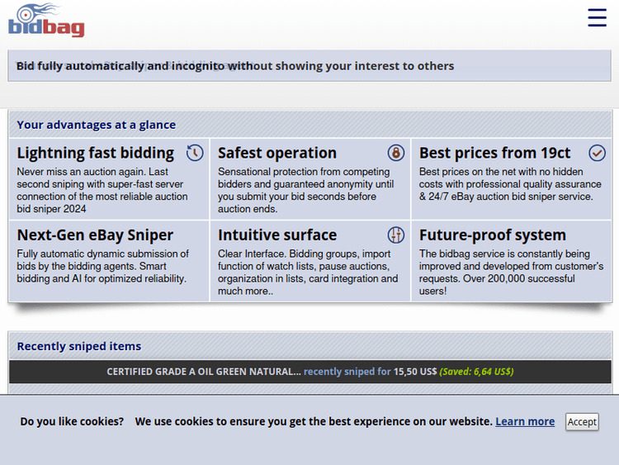Select the recently sniped Certified Grade A item
Image resolution: width=619 pixels, height=465 pixels.
point(203,372)
